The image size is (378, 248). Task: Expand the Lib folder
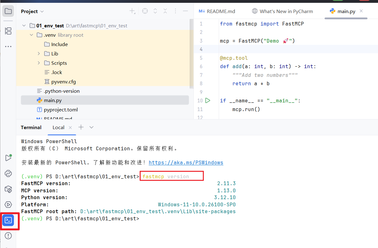[x=39, y=54]
